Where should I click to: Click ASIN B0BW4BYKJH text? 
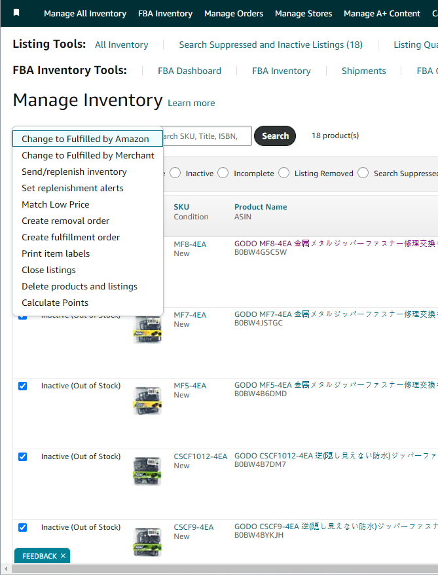tap(259, 536)
